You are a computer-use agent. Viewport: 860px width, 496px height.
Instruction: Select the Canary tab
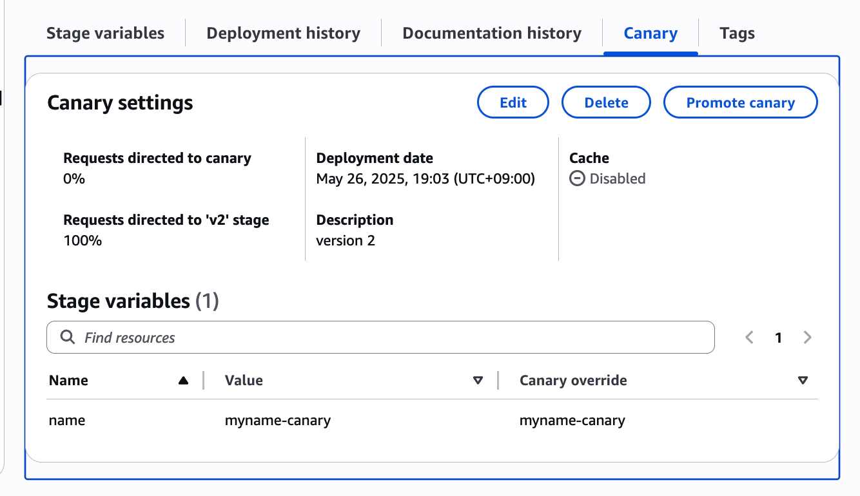tap(650, 33)
